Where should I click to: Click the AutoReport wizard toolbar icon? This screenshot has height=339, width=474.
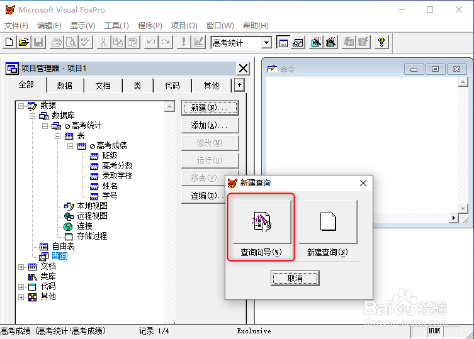point(363,42)
